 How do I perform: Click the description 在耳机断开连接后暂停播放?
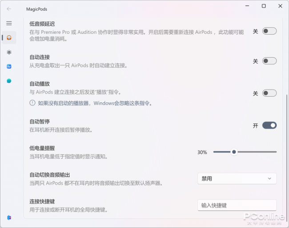point(61,130)
